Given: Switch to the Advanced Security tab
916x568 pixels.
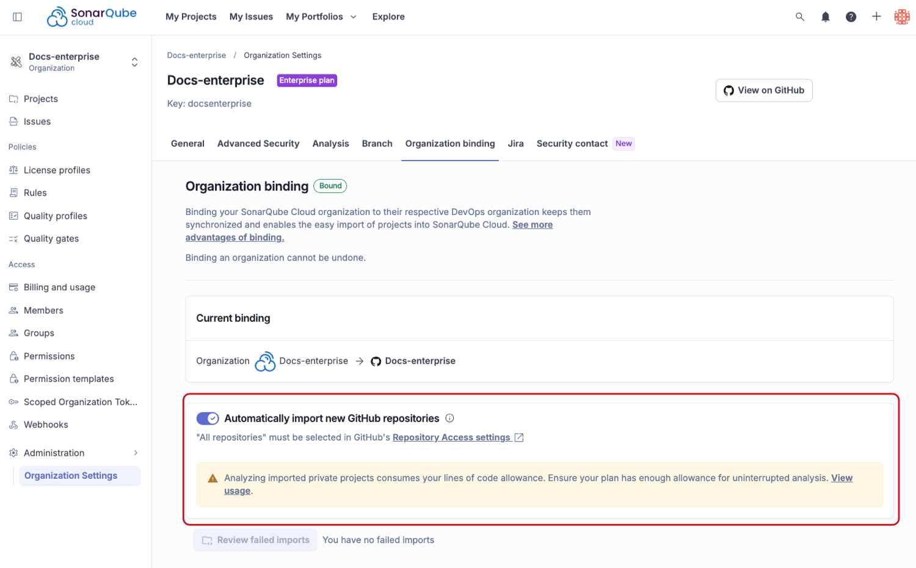Looking at the screenshot, I should coord(258,144).
